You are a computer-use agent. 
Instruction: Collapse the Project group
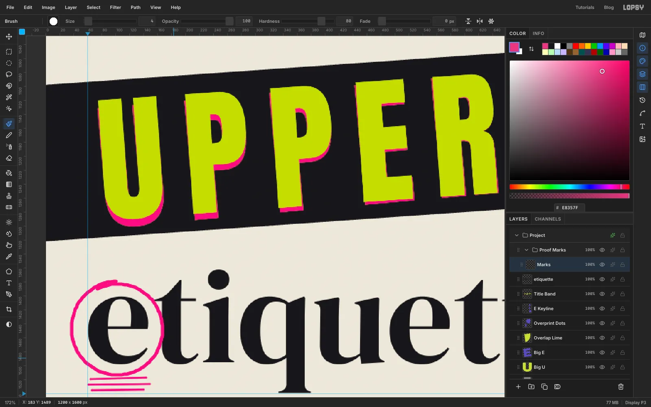pos(517,235)
